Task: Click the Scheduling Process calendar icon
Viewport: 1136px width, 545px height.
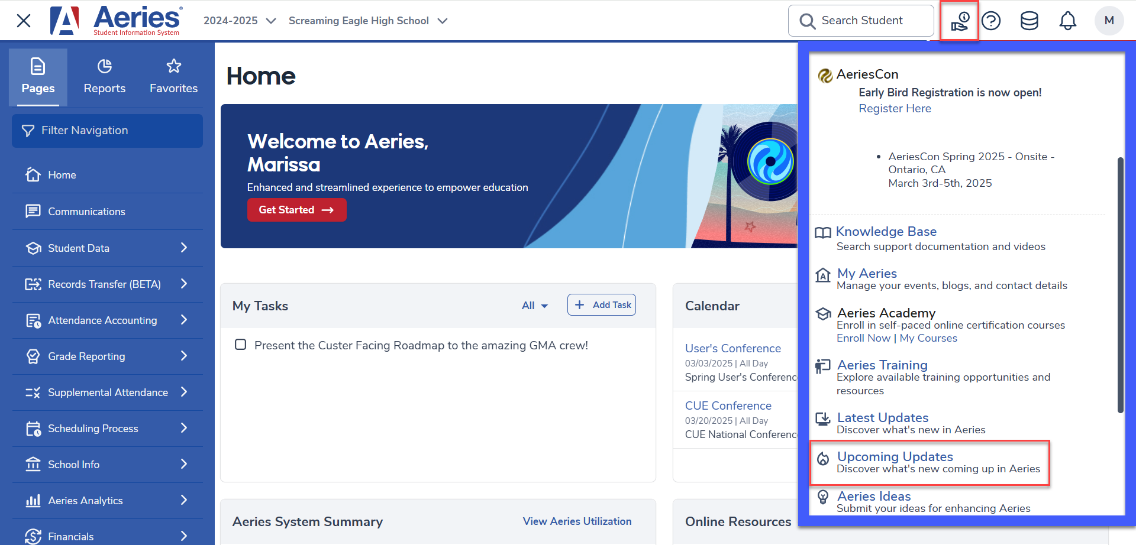Action: (x=33, y=429)
